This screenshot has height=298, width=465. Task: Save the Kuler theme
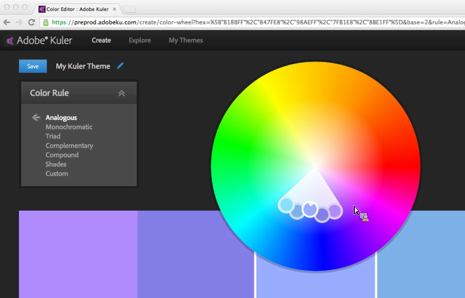click(x=33, y=66)
